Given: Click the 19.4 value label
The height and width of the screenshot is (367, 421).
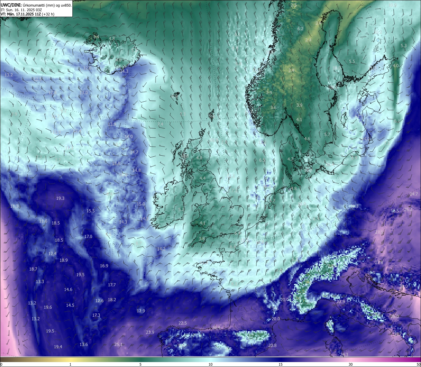Looking at the screenshot, I should click(58, 347).
